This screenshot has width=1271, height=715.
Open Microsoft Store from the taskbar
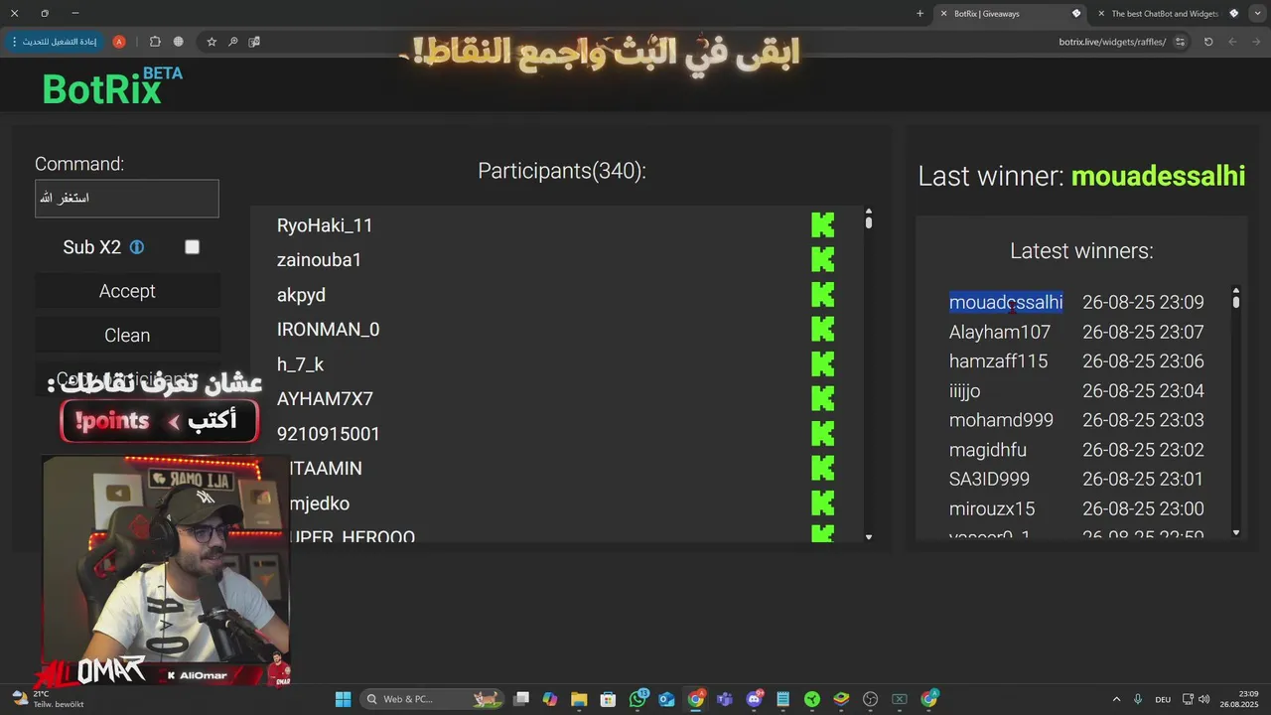pos(609,699)
